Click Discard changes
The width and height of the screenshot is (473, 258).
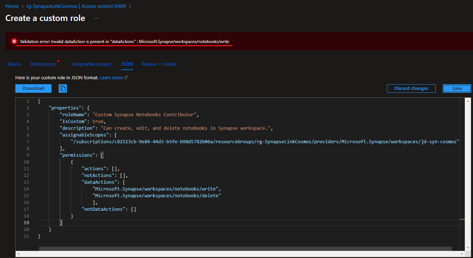tap(411, 88)
